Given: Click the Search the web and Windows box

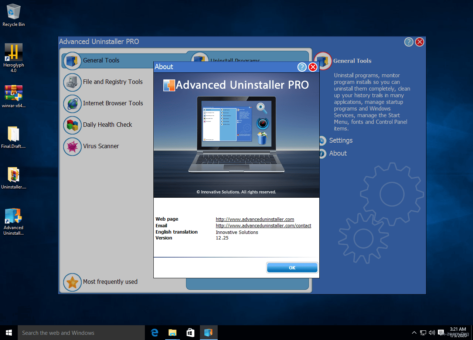Looking at the screenshot, I should pos(81,333).
